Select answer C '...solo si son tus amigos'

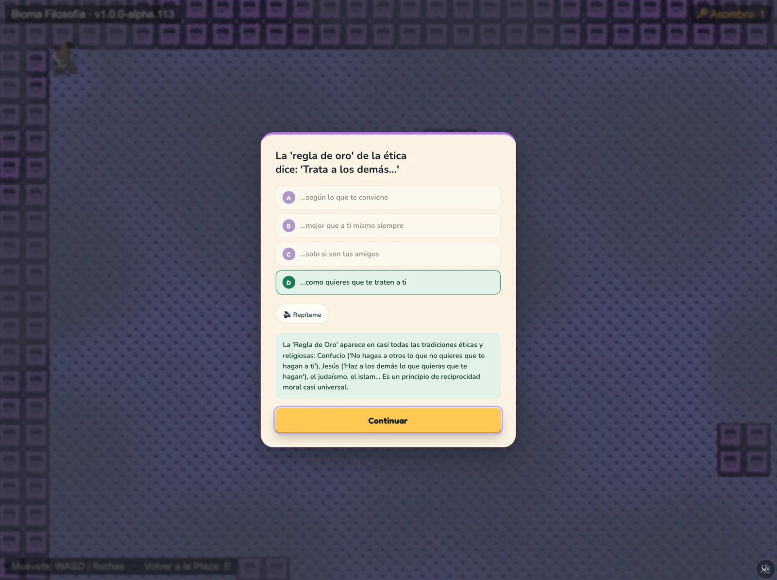[388, 254]
